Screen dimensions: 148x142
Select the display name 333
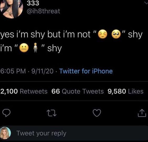(33, 3)
